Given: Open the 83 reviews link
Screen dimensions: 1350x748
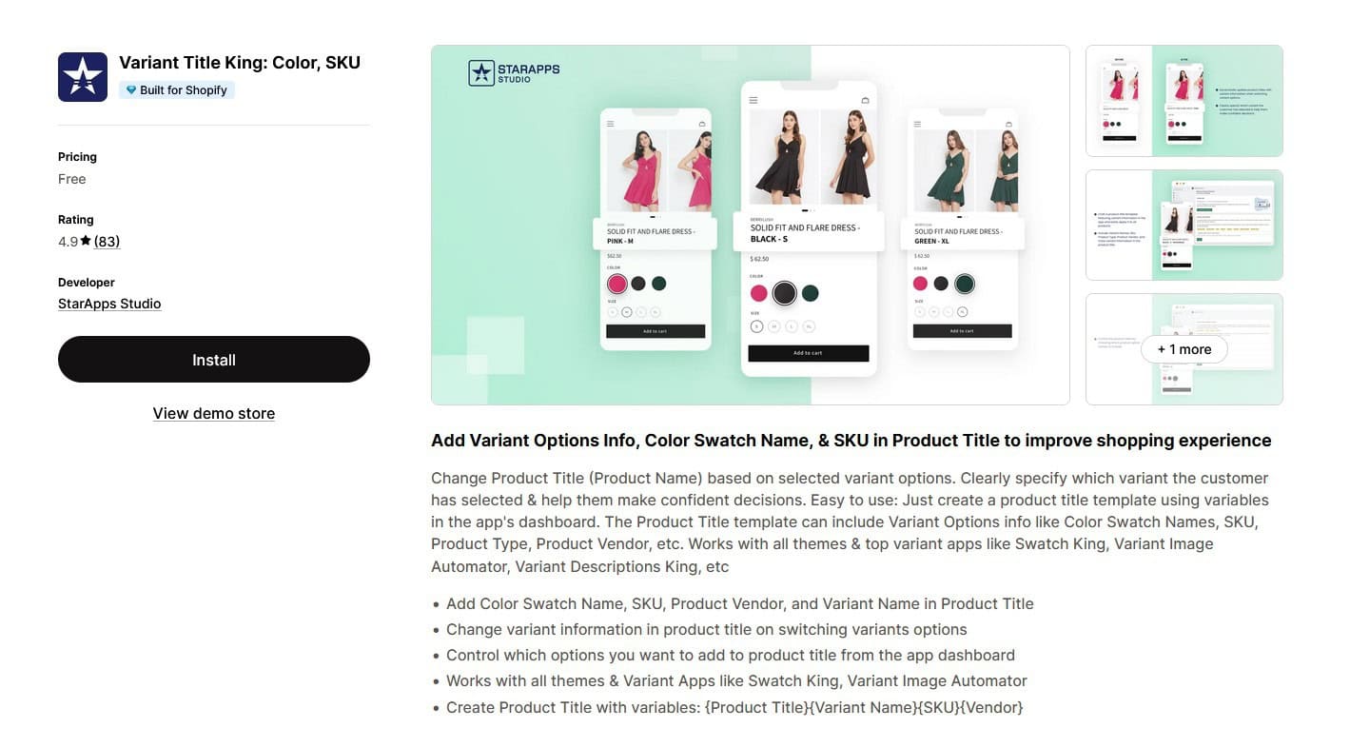Looking at the screenshot, I should 107,241.
